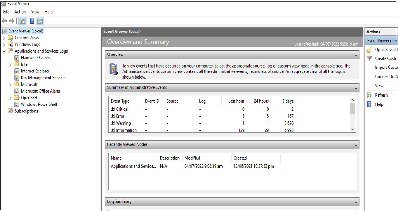Select the Event Viewer title bar app icon

4,4
